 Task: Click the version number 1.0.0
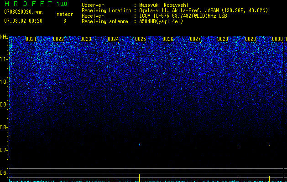pyautogui.click(x=62, y=4)
